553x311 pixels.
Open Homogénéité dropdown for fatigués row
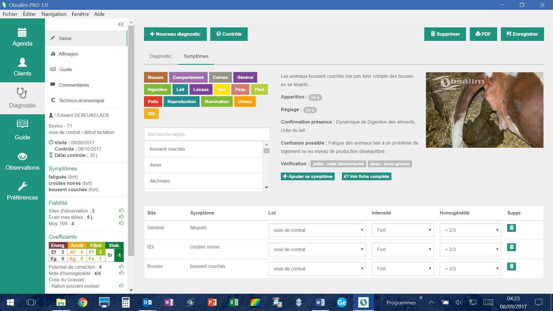click(x=470, y=230)
